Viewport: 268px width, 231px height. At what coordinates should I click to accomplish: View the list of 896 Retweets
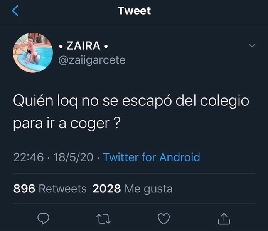(x=50, y=189)
